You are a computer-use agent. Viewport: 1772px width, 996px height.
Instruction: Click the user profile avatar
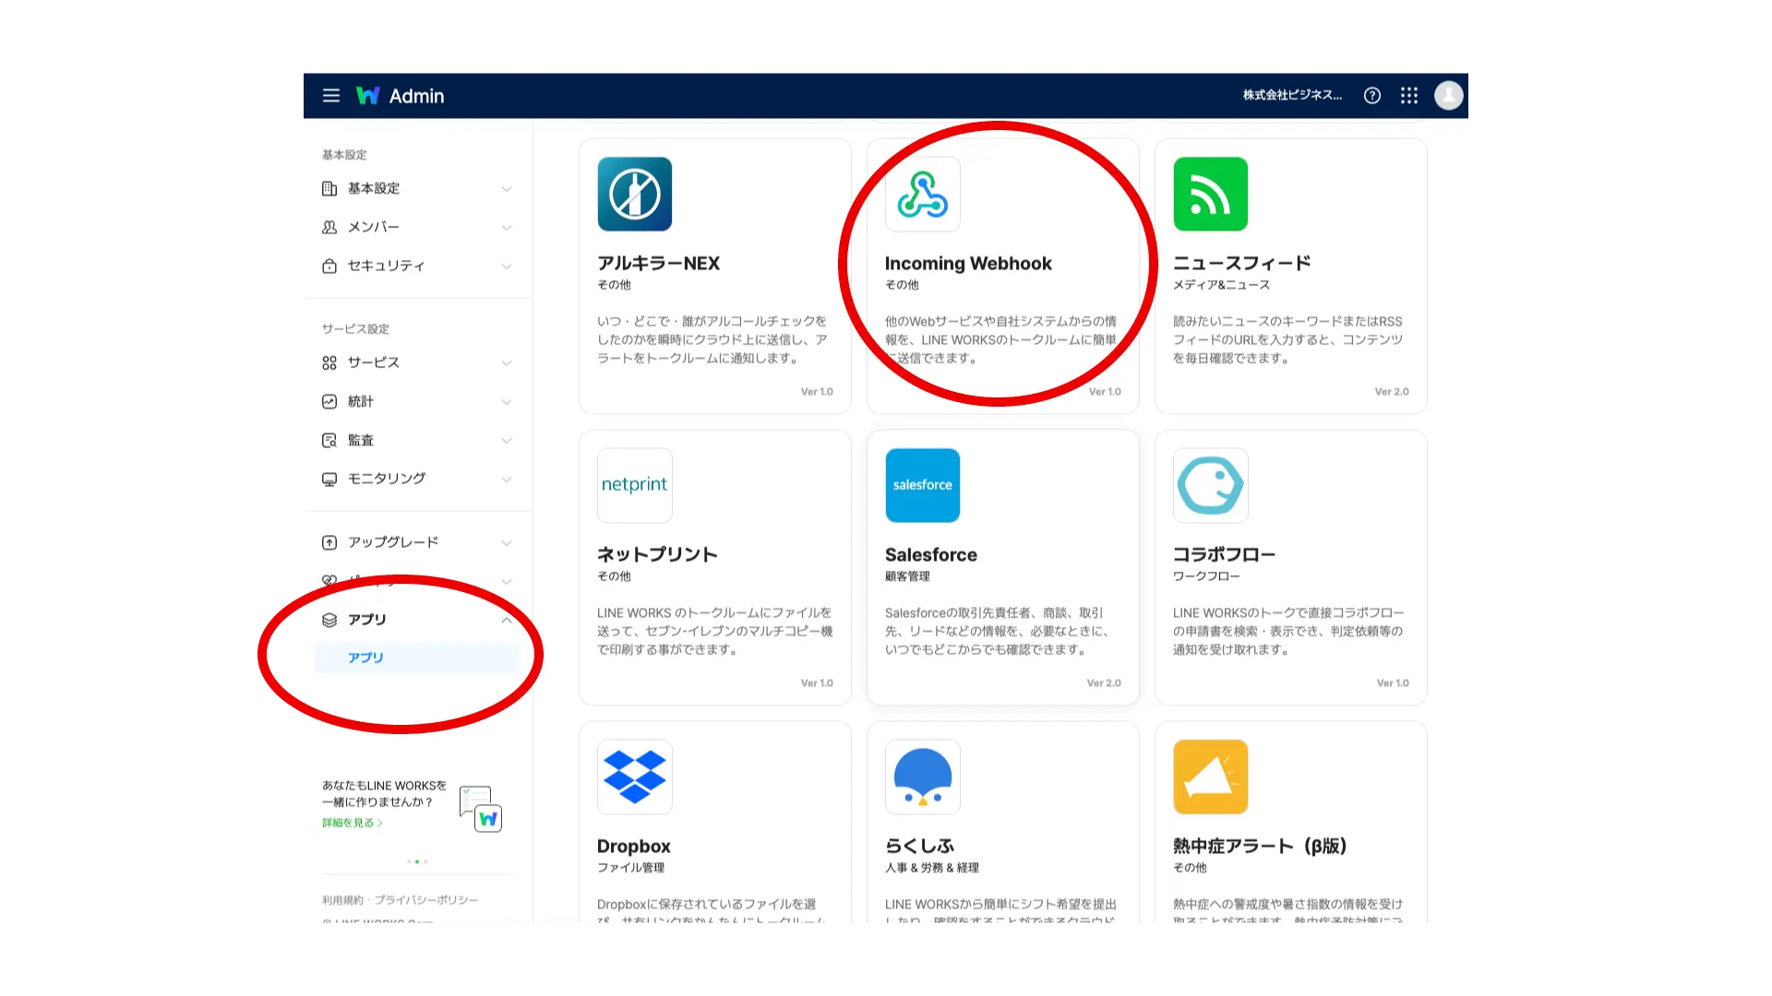1449,96
